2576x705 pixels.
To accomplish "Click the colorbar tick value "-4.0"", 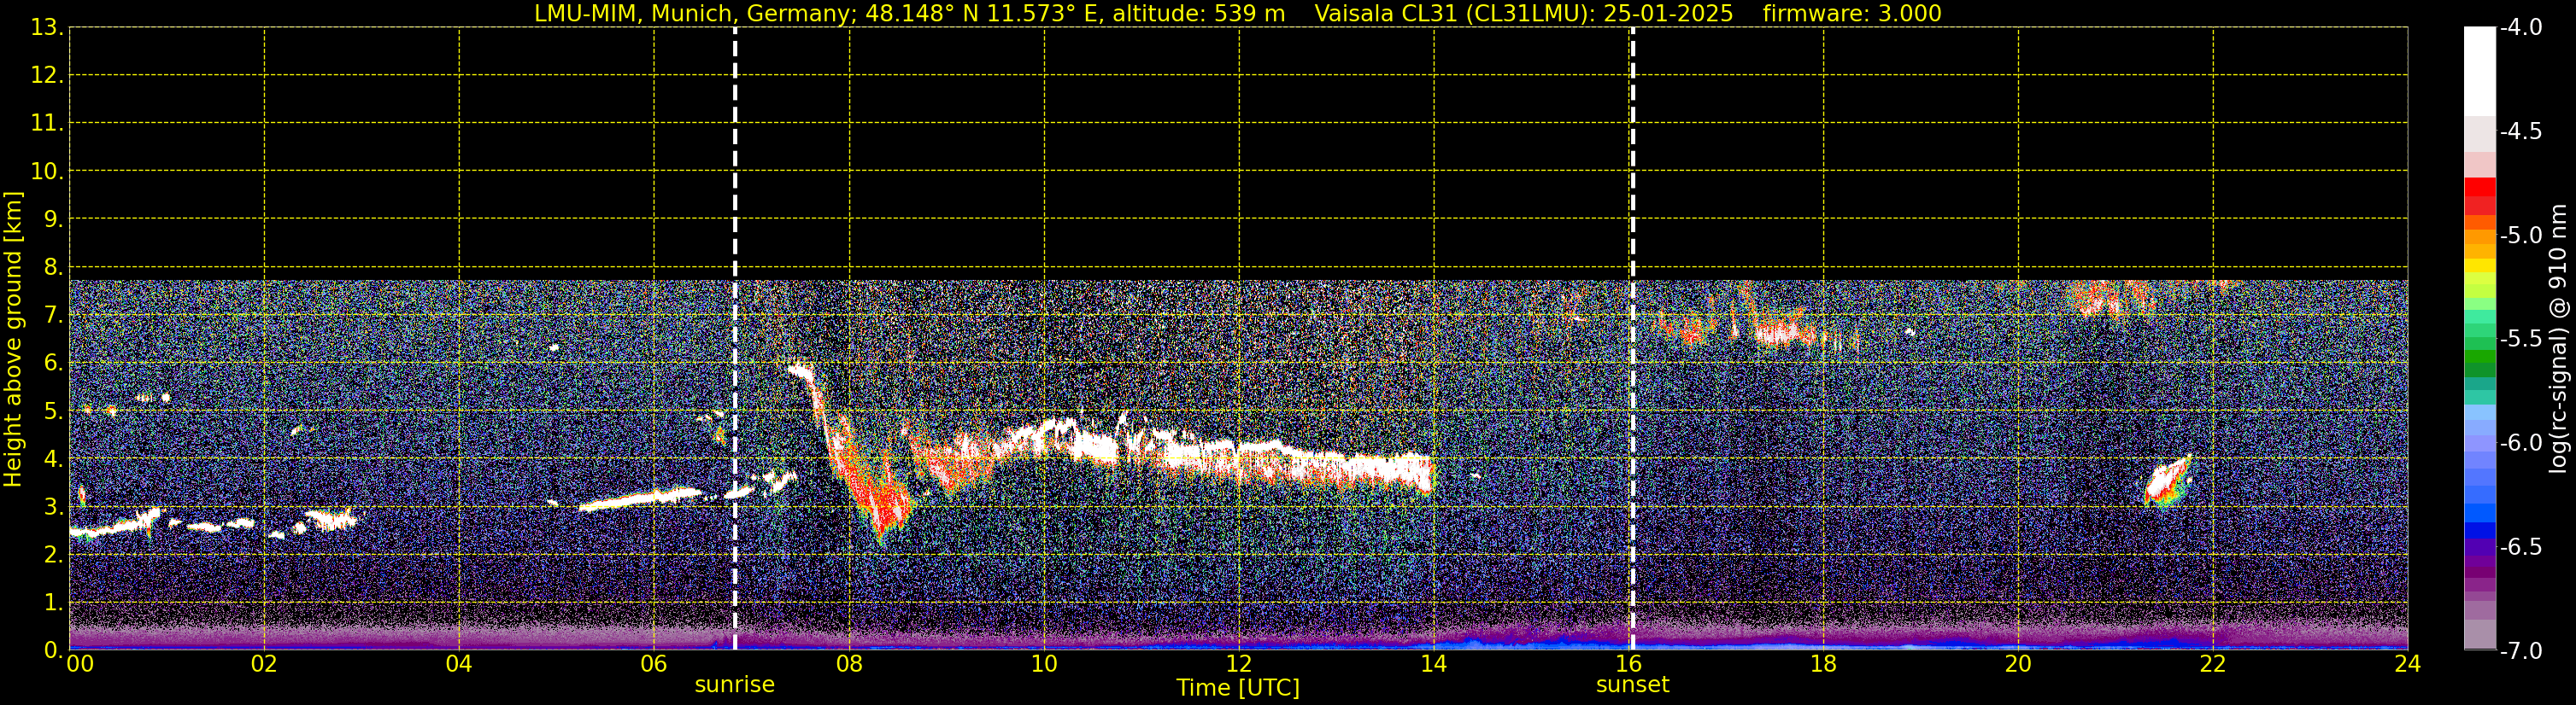I will pyautogui.click(x=2520, y=27).
